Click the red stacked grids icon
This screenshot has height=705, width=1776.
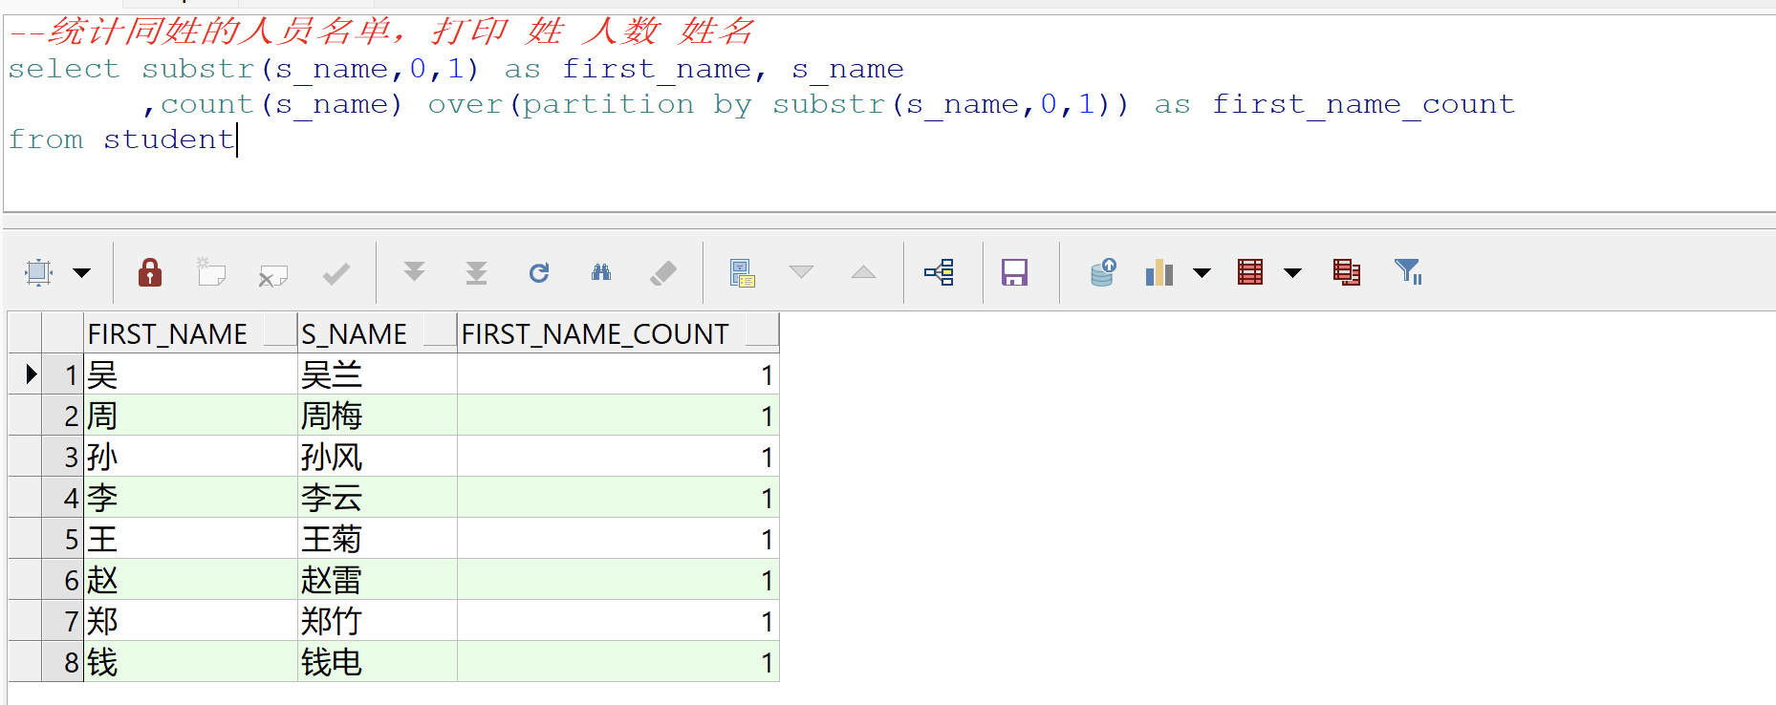(x=1347, y=273)
